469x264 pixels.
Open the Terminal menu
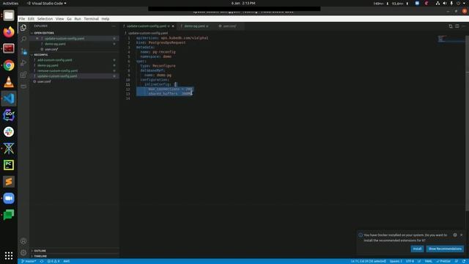[x=91, y=18]
